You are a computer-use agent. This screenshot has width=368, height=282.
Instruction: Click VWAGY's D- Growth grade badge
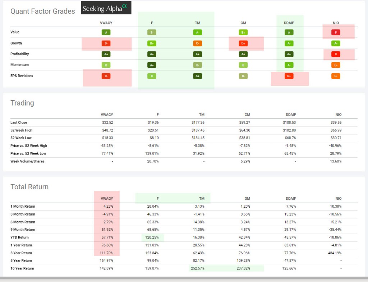coord(106,43)
